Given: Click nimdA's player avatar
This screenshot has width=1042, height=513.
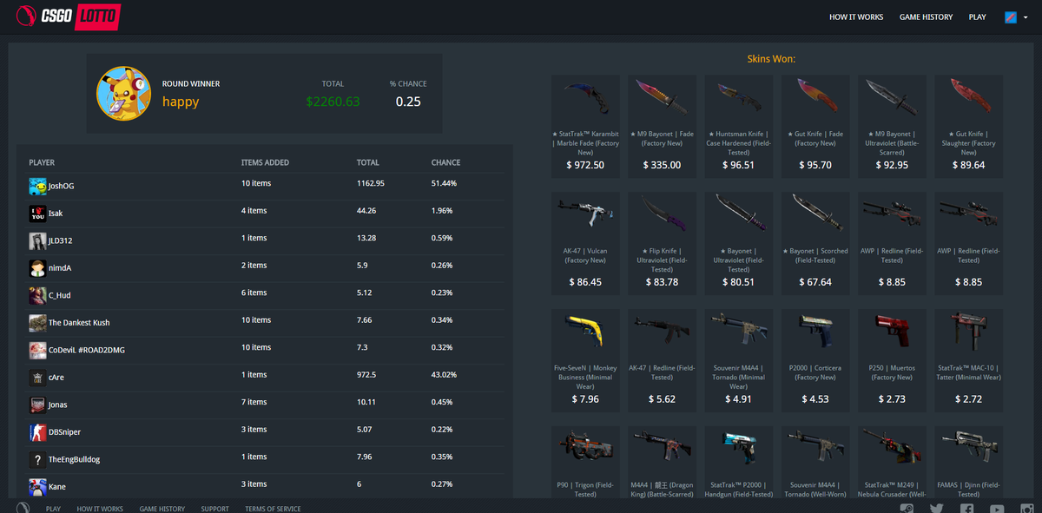Looking at the screenshot, I should [x=37, y=268].
